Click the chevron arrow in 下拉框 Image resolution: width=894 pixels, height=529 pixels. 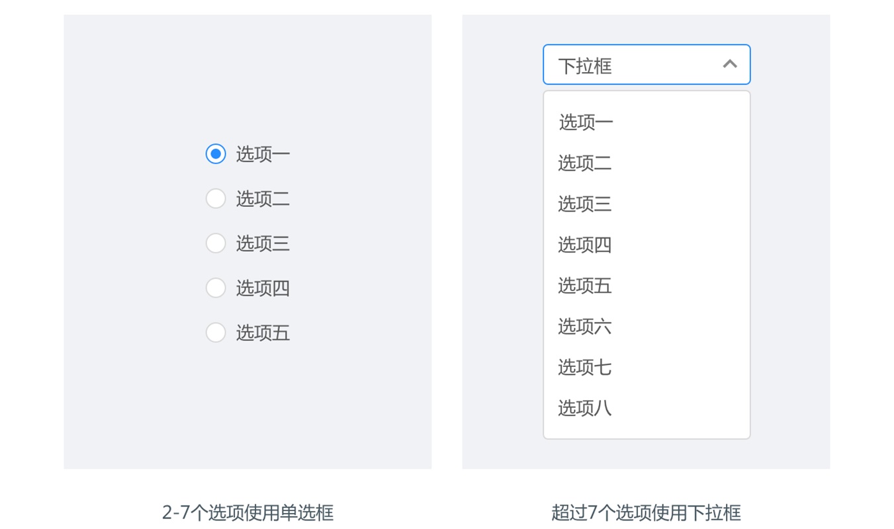[x=729, y=64]
